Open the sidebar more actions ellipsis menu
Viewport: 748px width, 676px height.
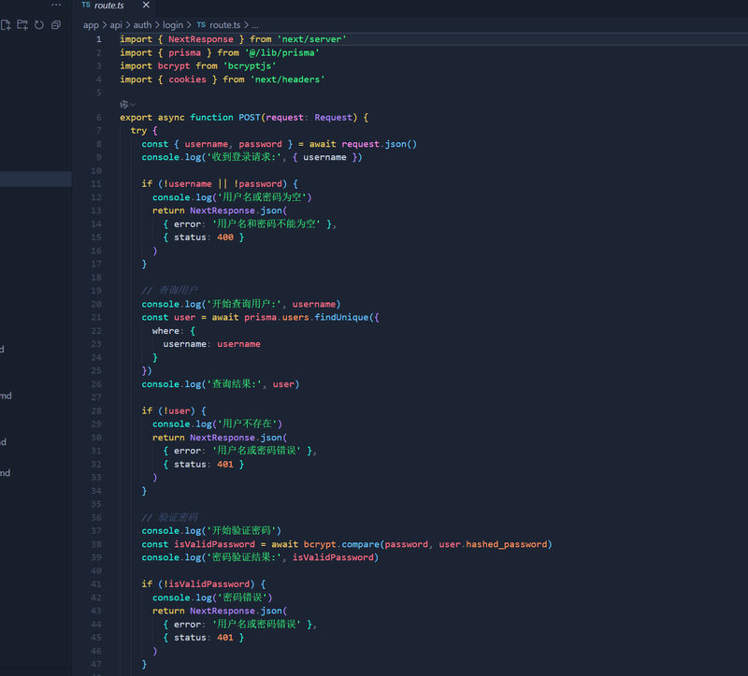pyautogui.click(x=56, y=5)
